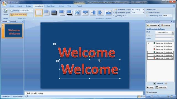Screen dimensions: 177x99
Task: Click the spell check status bar icon
Action: point(27,97)
